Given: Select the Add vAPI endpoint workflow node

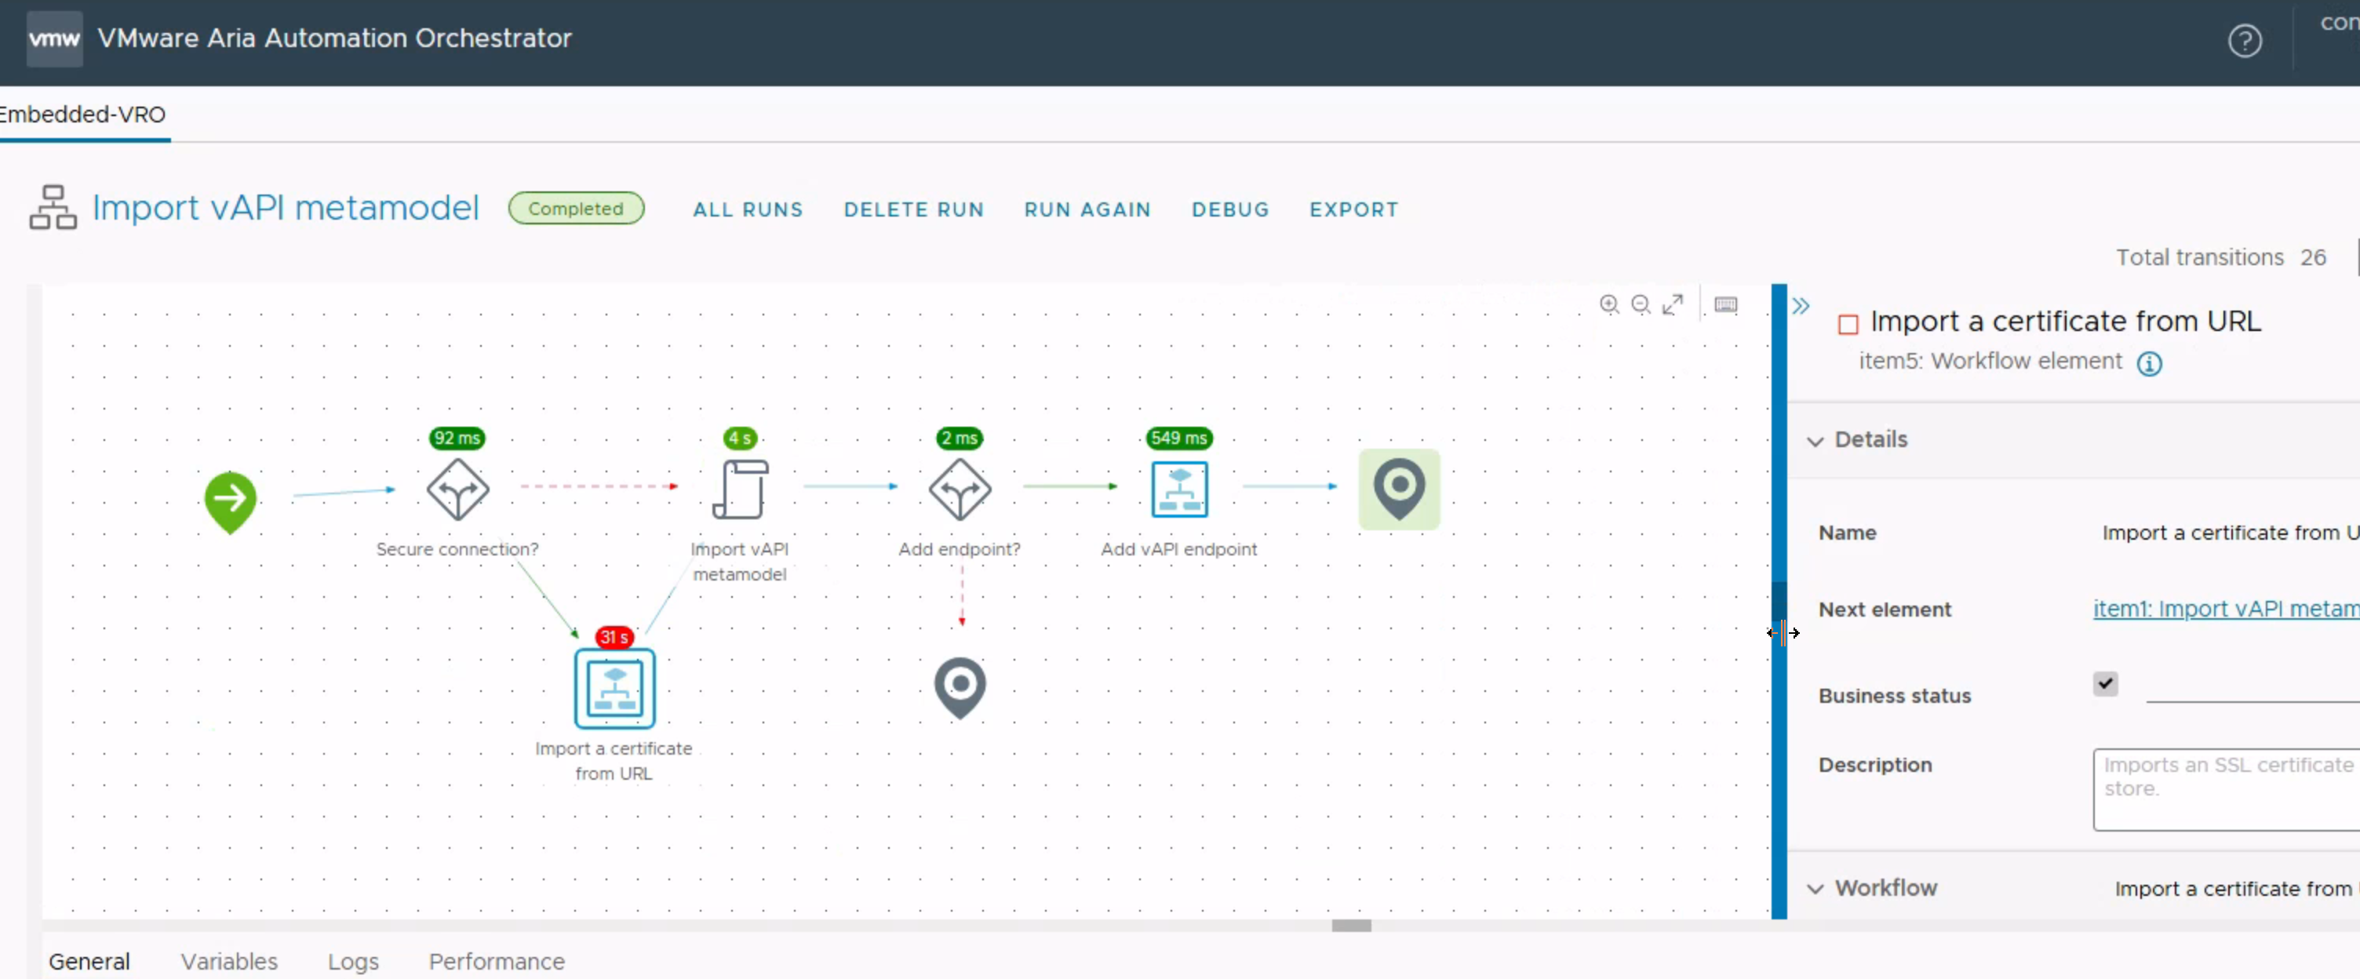Looking at the screenshot, I should pyautogui.click(x=1178, y=489).
